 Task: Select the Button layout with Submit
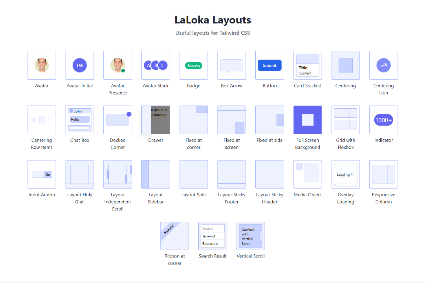click(270, 65)
